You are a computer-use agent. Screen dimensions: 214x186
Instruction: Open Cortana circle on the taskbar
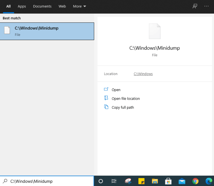101,181
